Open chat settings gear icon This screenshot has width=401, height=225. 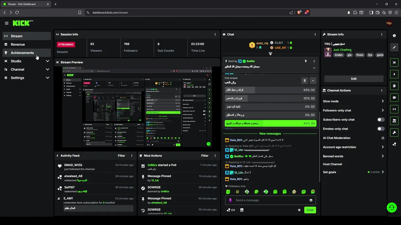pyautogui.click(x=299, y=210)
